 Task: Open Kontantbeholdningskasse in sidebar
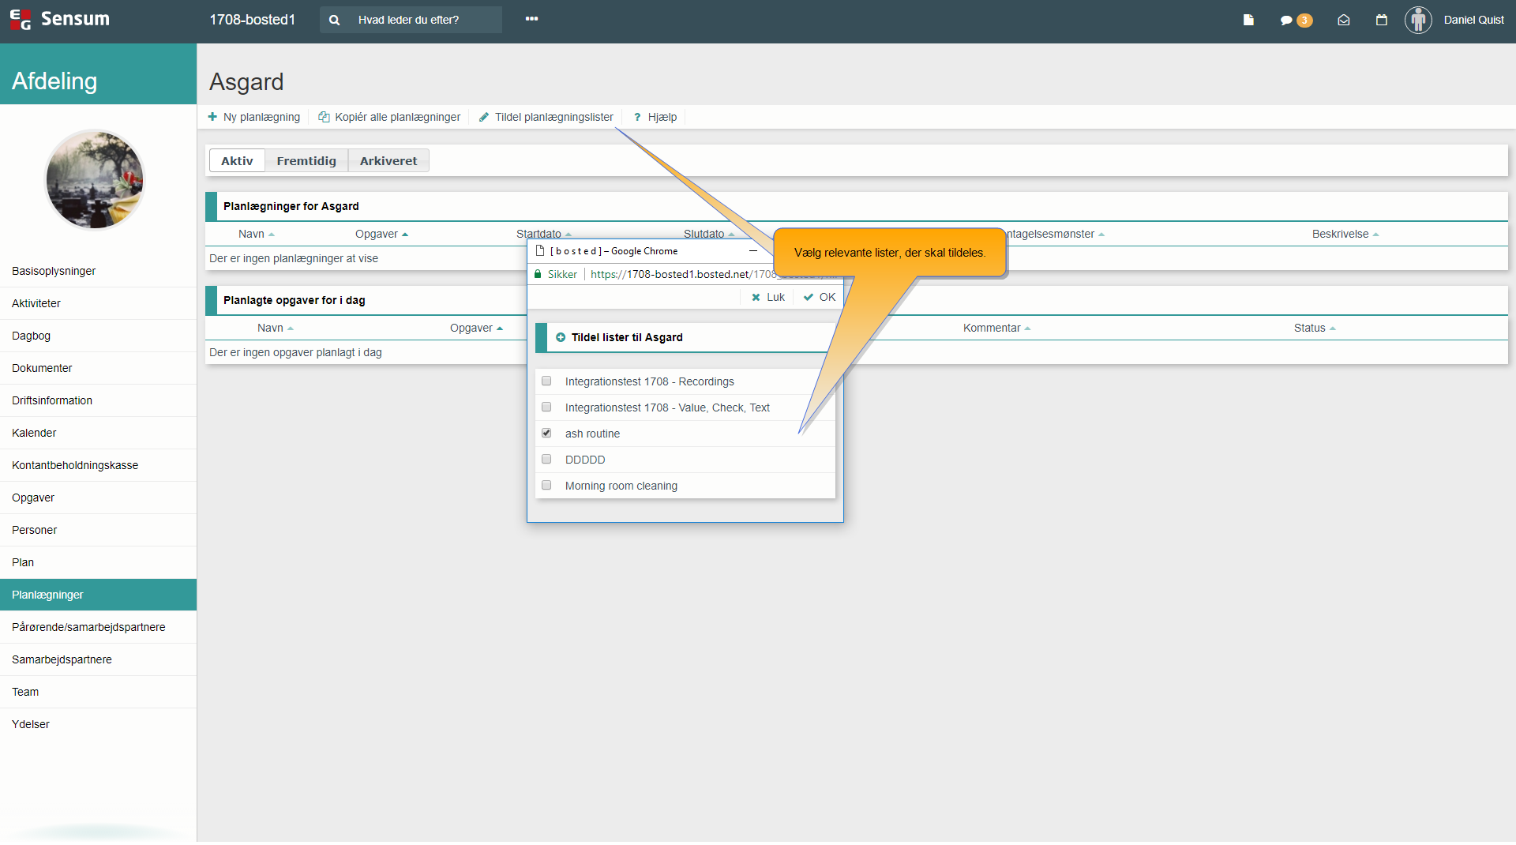coord(98,465)
